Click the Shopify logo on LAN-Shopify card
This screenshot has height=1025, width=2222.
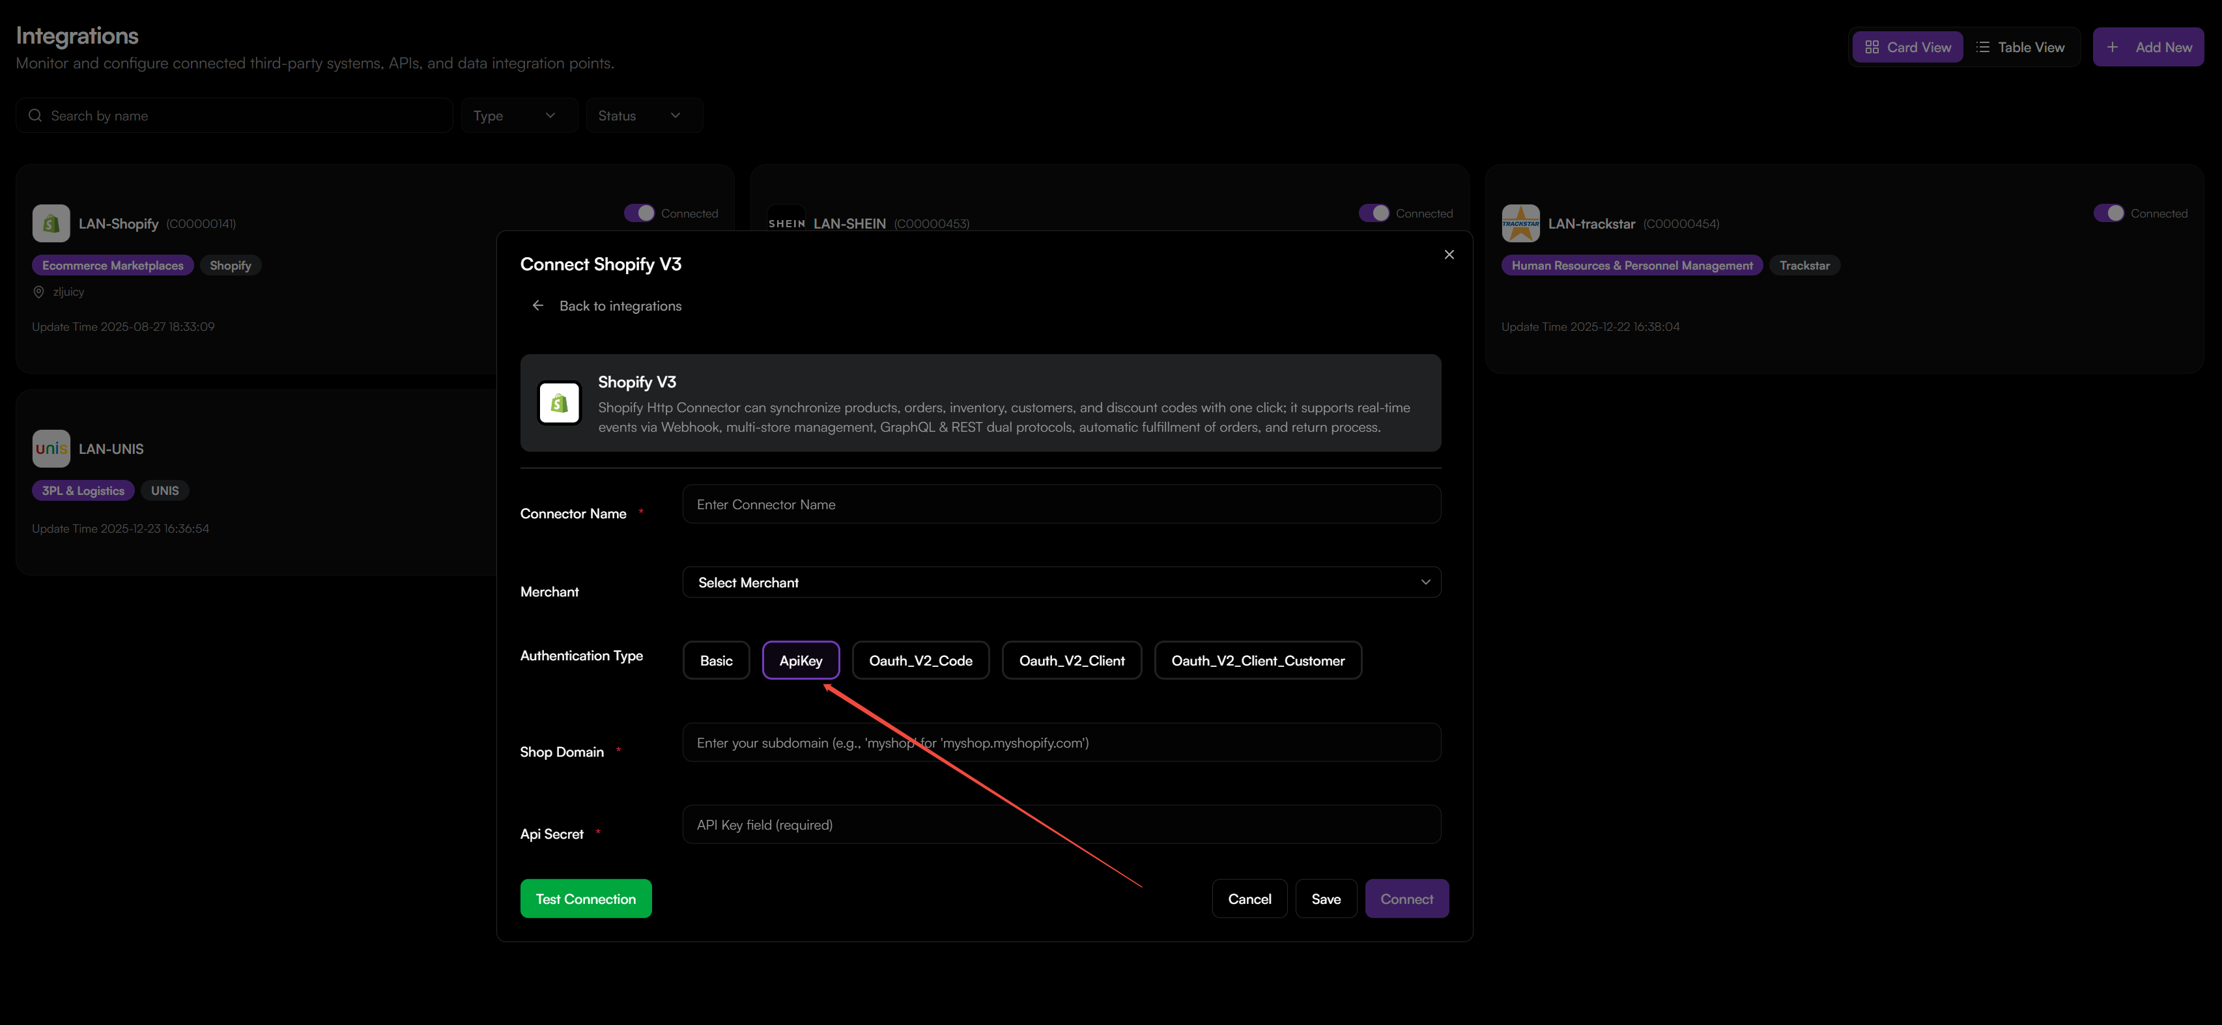click(x=51, y=223)
